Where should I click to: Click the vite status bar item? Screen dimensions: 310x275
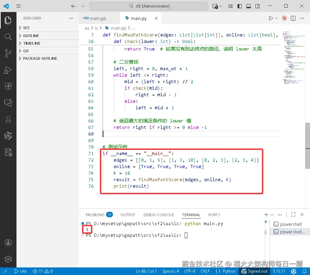pos(21,271)
